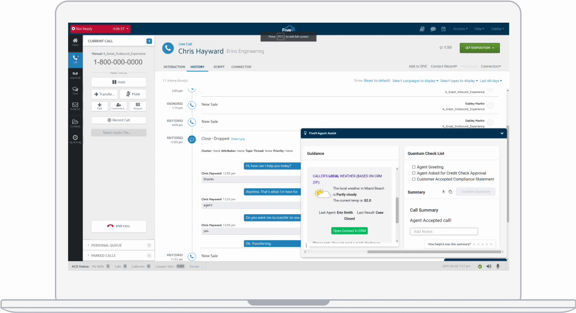Open the Interaction tab

174,67
